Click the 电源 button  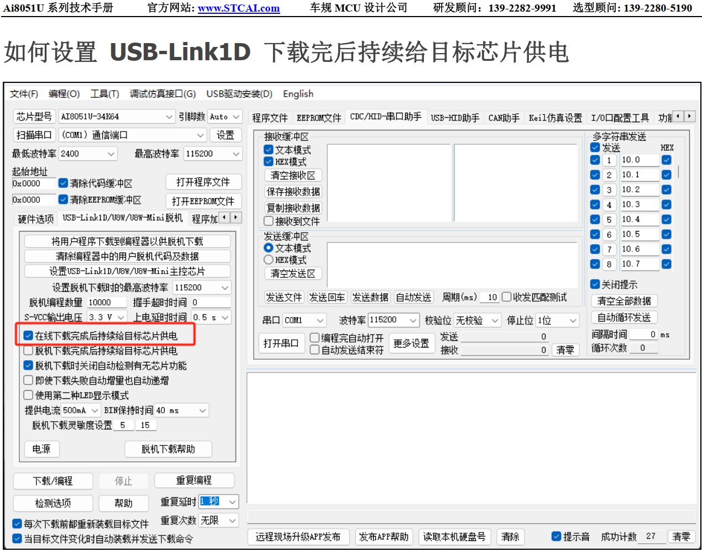tap(41, 449)
